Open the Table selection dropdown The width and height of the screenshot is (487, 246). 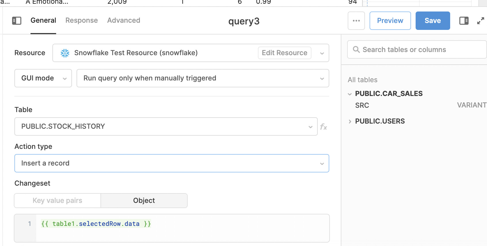click(x=166, y=126)
